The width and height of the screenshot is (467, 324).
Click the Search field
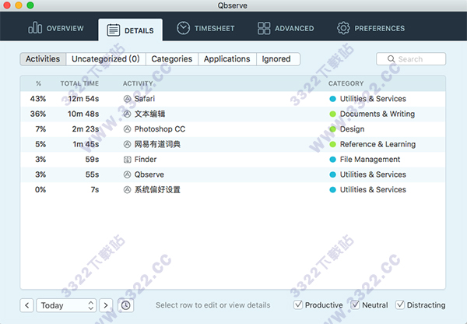click(411, 59)
